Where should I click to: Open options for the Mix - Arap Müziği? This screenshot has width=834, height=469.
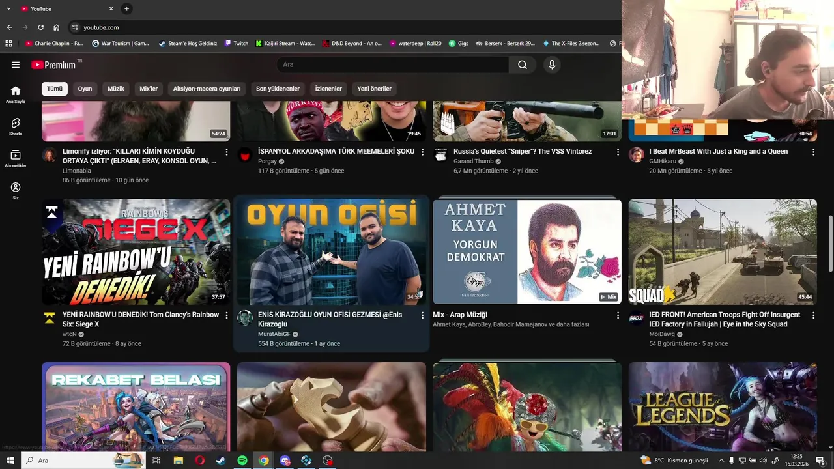(x=618, y=315)
